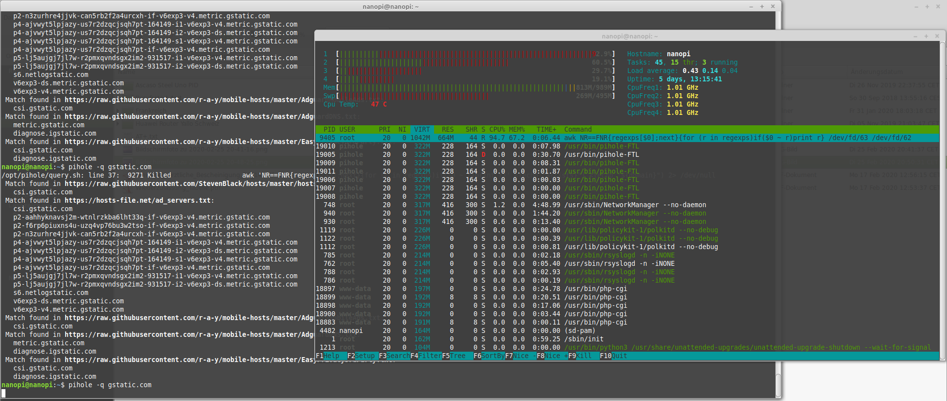Click F3 Search in htop footer
947x401 pixels.
coord(395,356)
